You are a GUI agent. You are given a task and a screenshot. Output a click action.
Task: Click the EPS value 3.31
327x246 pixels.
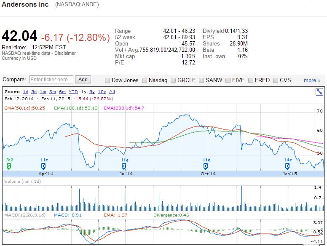(x=243, y=37)
